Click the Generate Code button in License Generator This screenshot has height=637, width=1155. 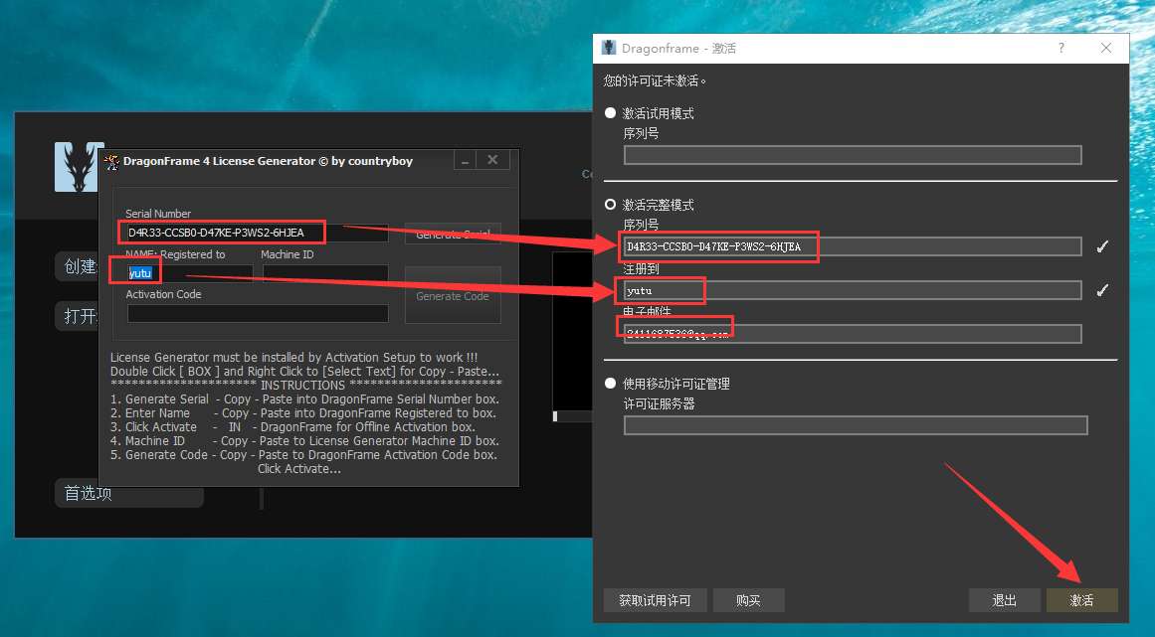tap(453, 296)
